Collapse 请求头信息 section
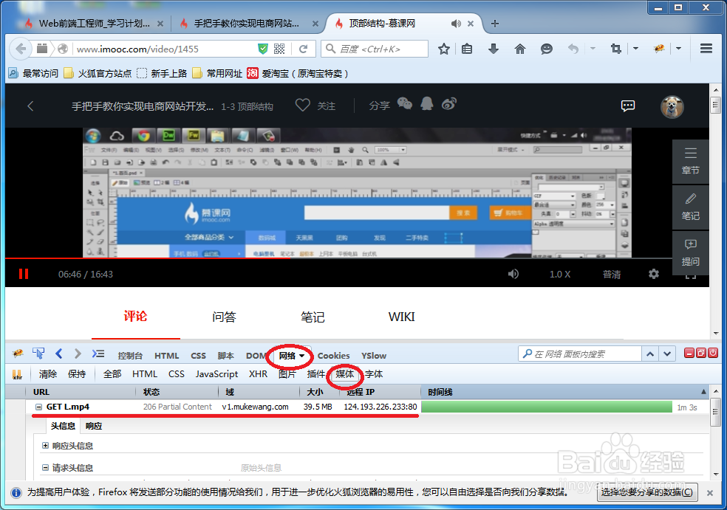Viewport: 727px width, 510px height. (x=46, y=468)
